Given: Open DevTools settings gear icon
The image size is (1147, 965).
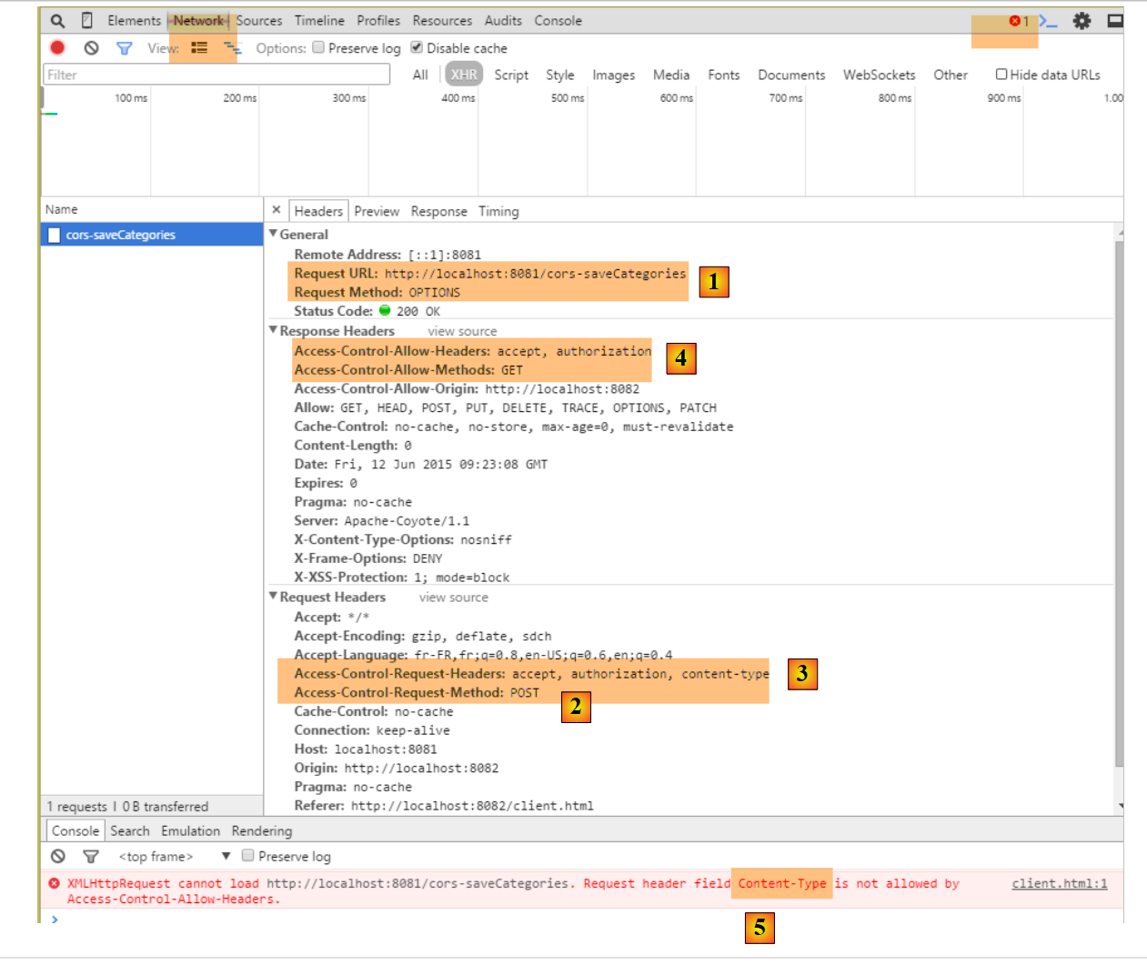Looking at the screenshot, I should pyautogui.click(x=1082, y=21).
